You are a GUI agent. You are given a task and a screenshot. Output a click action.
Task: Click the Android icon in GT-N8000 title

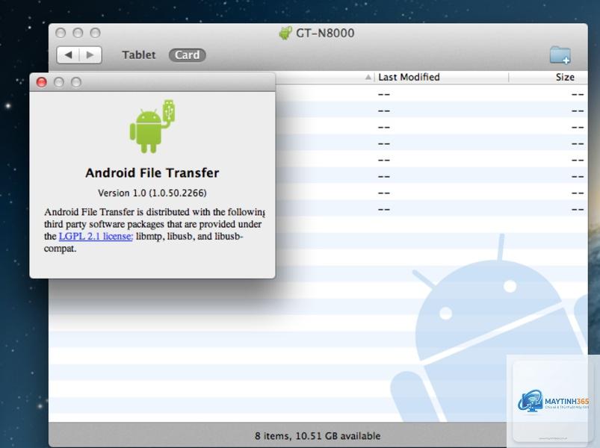[285, 33]
